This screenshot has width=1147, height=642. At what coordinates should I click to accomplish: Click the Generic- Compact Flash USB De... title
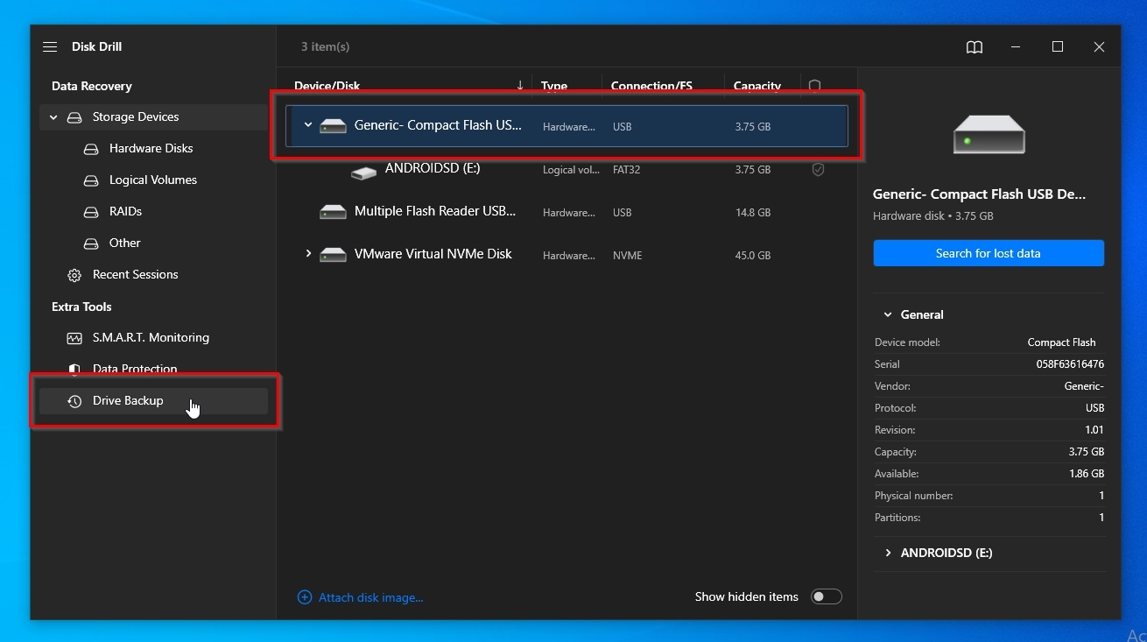pyautogui.click(x=979, y=194)
